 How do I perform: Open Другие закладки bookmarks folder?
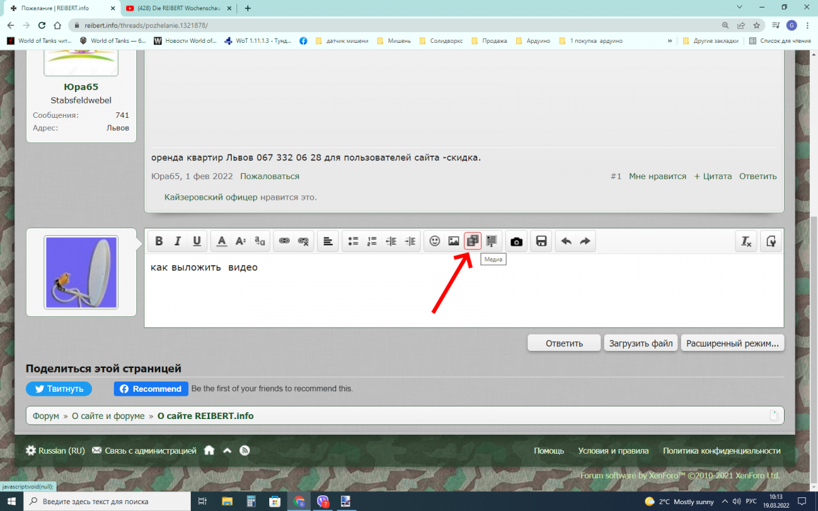click(x=710, y=41)
